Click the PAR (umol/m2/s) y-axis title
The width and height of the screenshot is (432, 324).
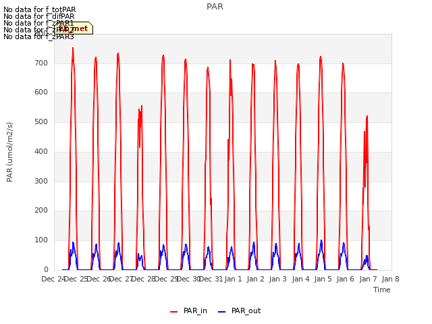tap(9, 152)
